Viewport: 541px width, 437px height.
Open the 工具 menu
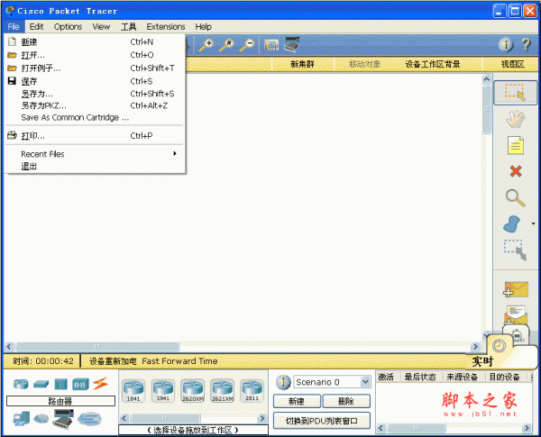click(x=128, y=26)
